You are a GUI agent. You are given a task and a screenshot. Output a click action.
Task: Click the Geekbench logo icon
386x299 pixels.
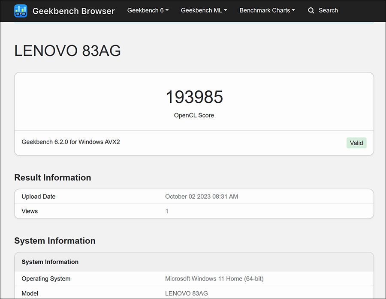tap(21, 11)
